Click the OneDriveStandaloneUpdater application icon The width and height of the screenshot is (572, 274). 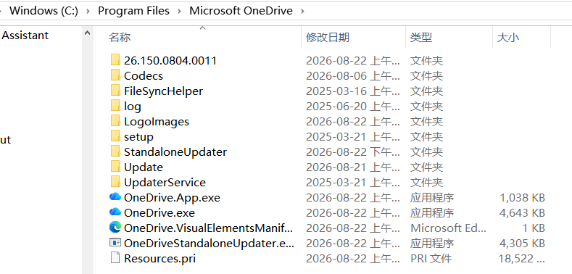(115, 243)
